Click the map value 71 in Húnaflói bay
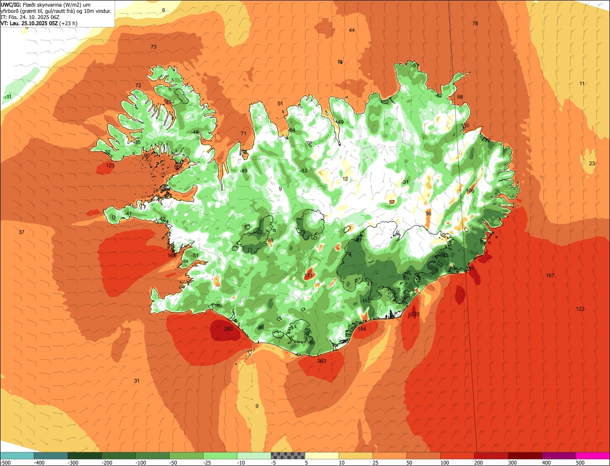Viewport: 610px width, 466px height. 244,133
